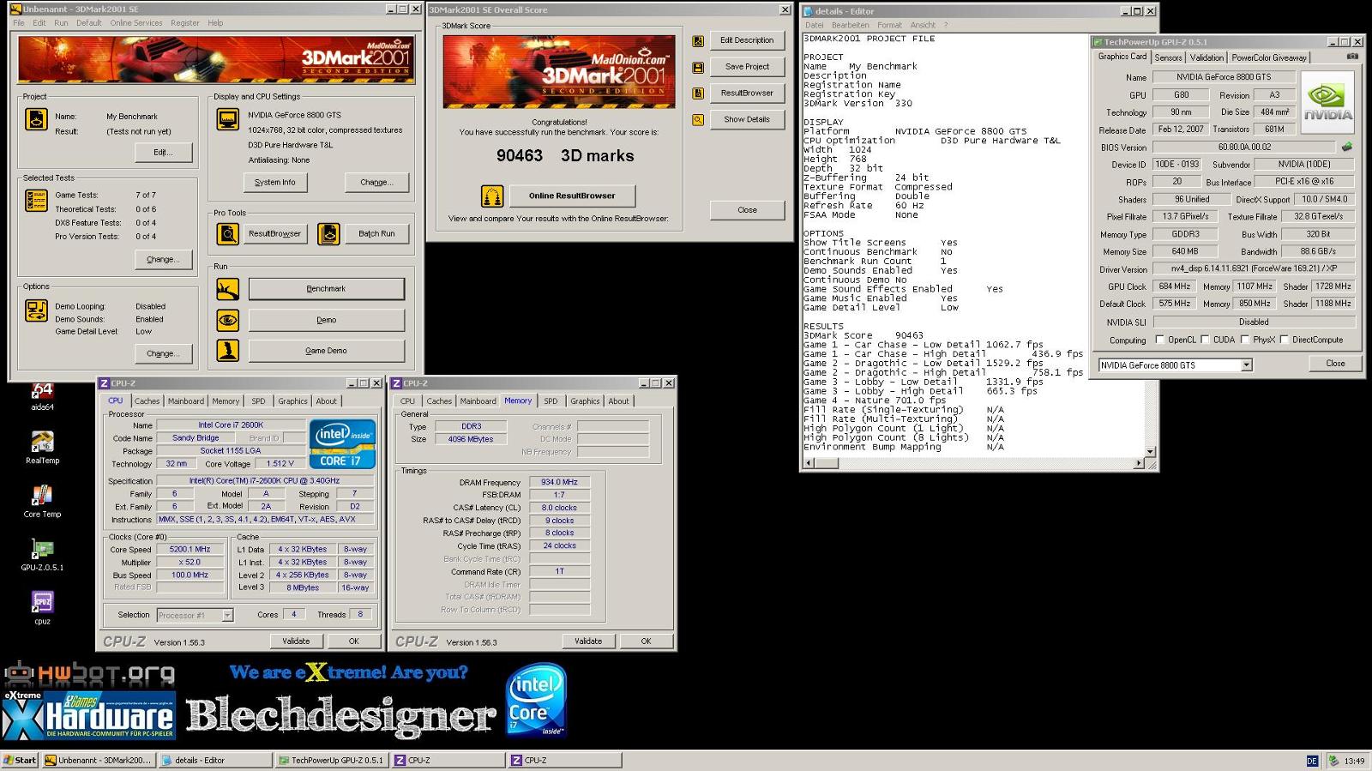Click the Core Speed 5200.1 MHz field

tap(190, 550)
